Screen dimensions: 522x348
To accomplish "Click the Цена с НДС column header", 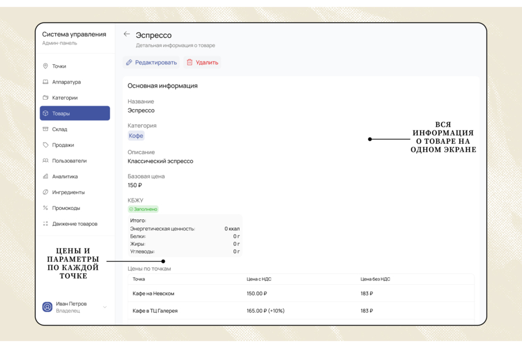I will click(259, 279).
